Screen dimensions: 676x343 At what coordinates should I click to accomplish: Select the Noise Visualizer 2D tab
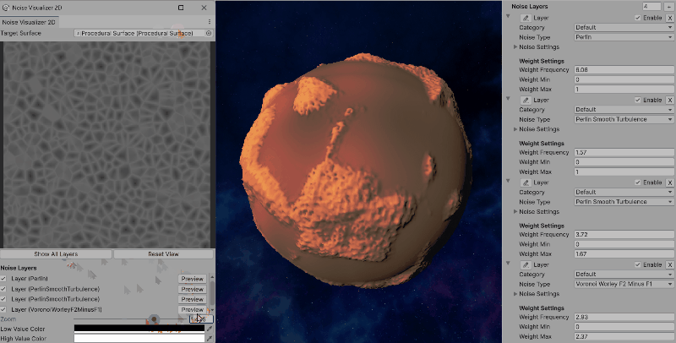coord(32,21)
